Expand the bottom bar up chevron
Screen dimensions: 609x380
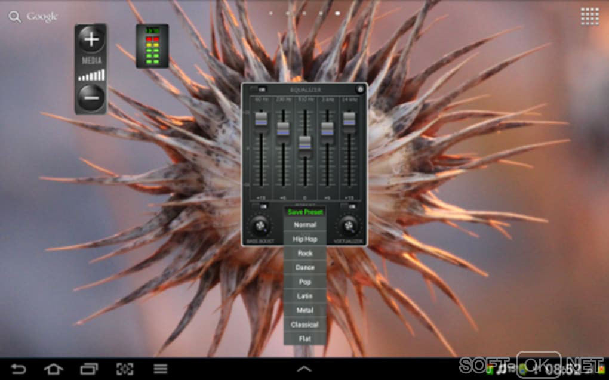click(304, 369)
